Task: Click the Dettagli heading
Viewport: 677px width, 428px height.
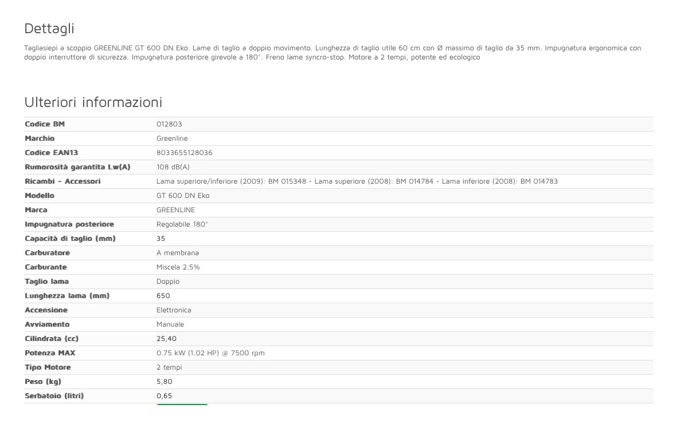Action: tap(49, 29)
